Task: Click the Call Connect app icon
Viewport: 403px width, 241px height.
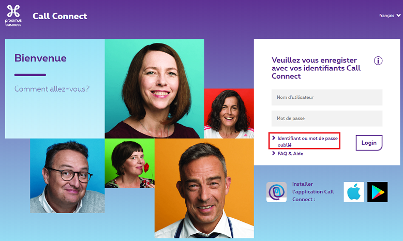Action: [276, 192]
